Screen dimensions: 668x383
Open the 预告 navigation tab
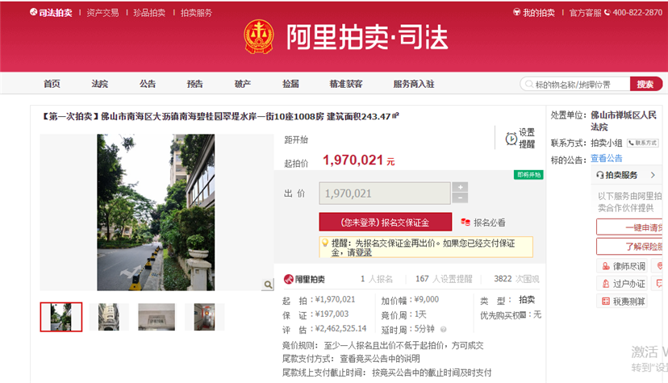(194, 84)
